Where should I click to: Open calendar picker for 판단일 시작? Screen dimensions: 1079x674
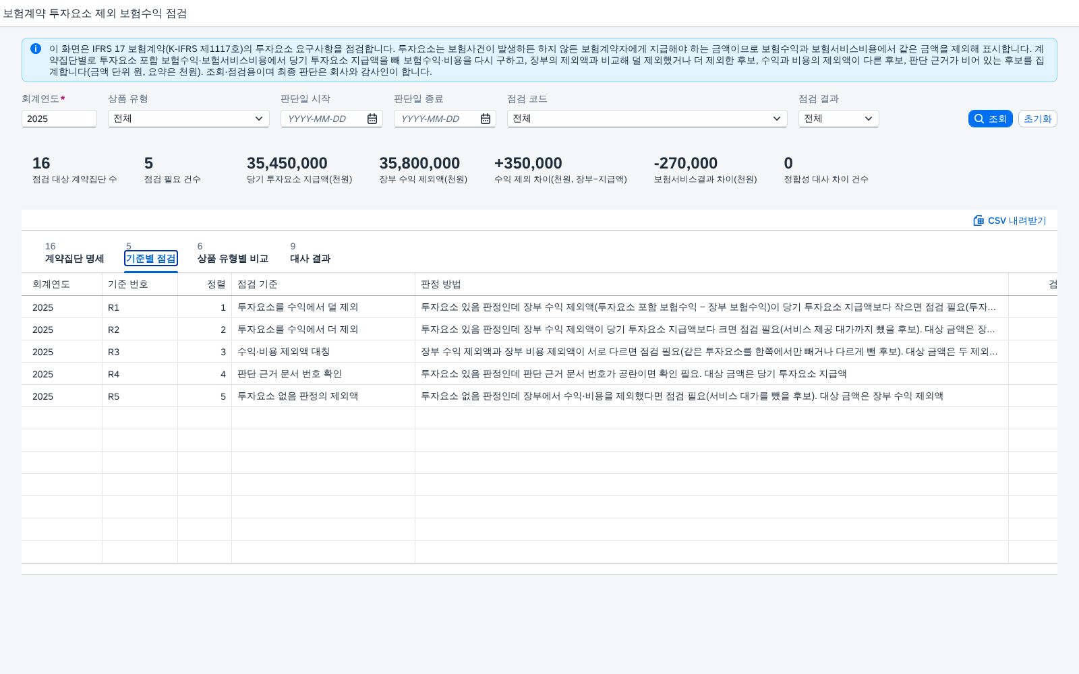pyautogui.click(x=372, y=119)
